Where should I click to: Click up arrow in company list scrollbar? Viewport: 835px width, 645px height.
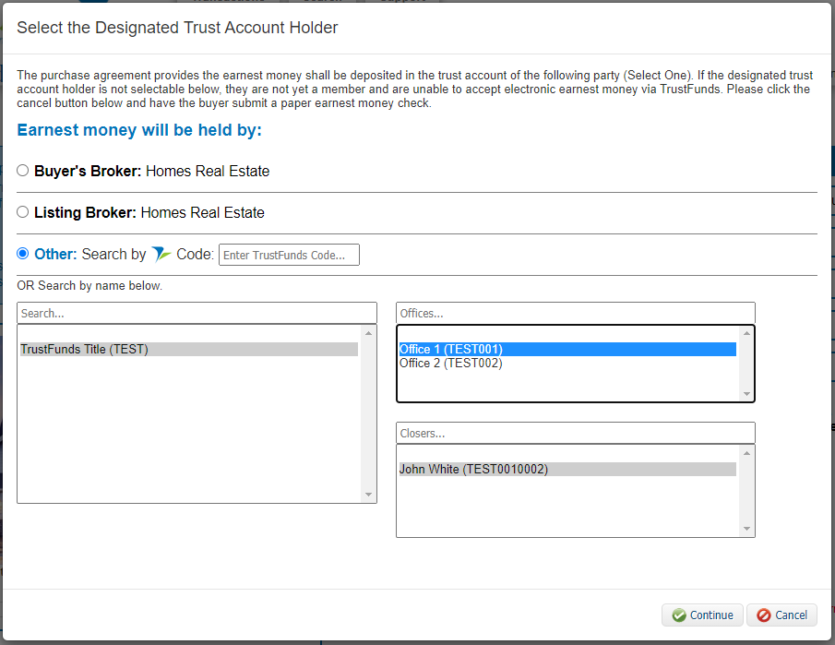coord(368,333)
